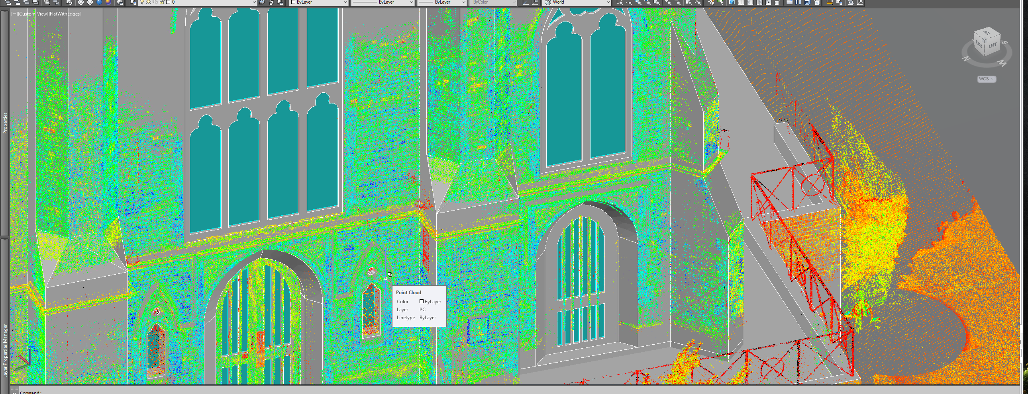The height and width of the screenshot is (394, 1028).
Task: Expand the WCS coordinate system dropdown
Action: click(x=987, y=79)
